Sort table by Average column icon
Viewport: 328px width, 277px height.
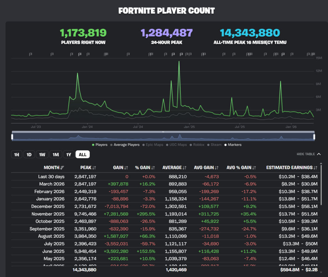pyautogui.click(x=184, y=168)
